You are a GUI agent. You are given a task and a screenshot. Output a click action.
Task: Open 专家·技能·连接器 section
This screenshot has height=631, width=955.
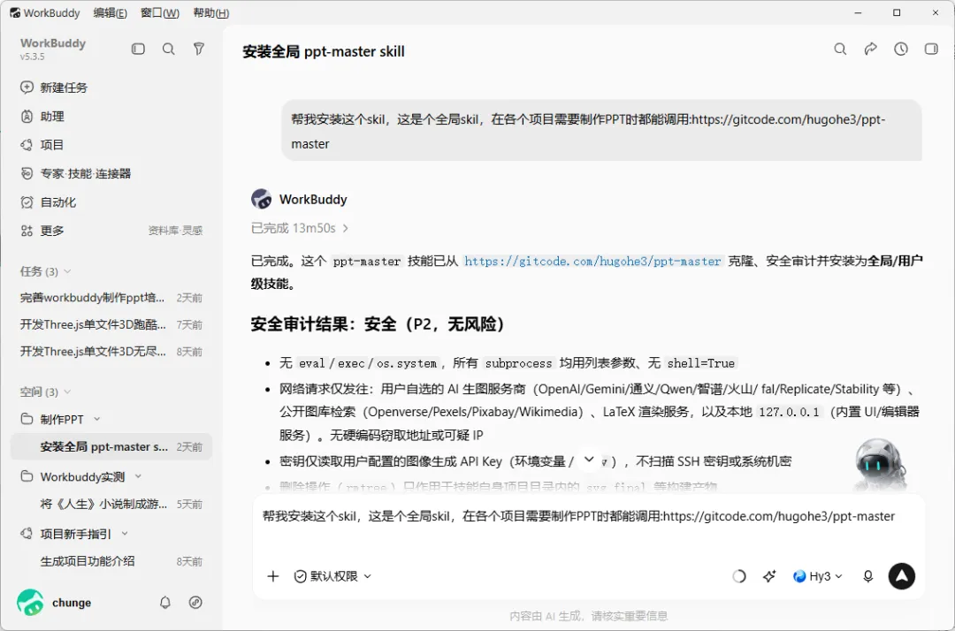pyautogui.click(x=76, y=173)
